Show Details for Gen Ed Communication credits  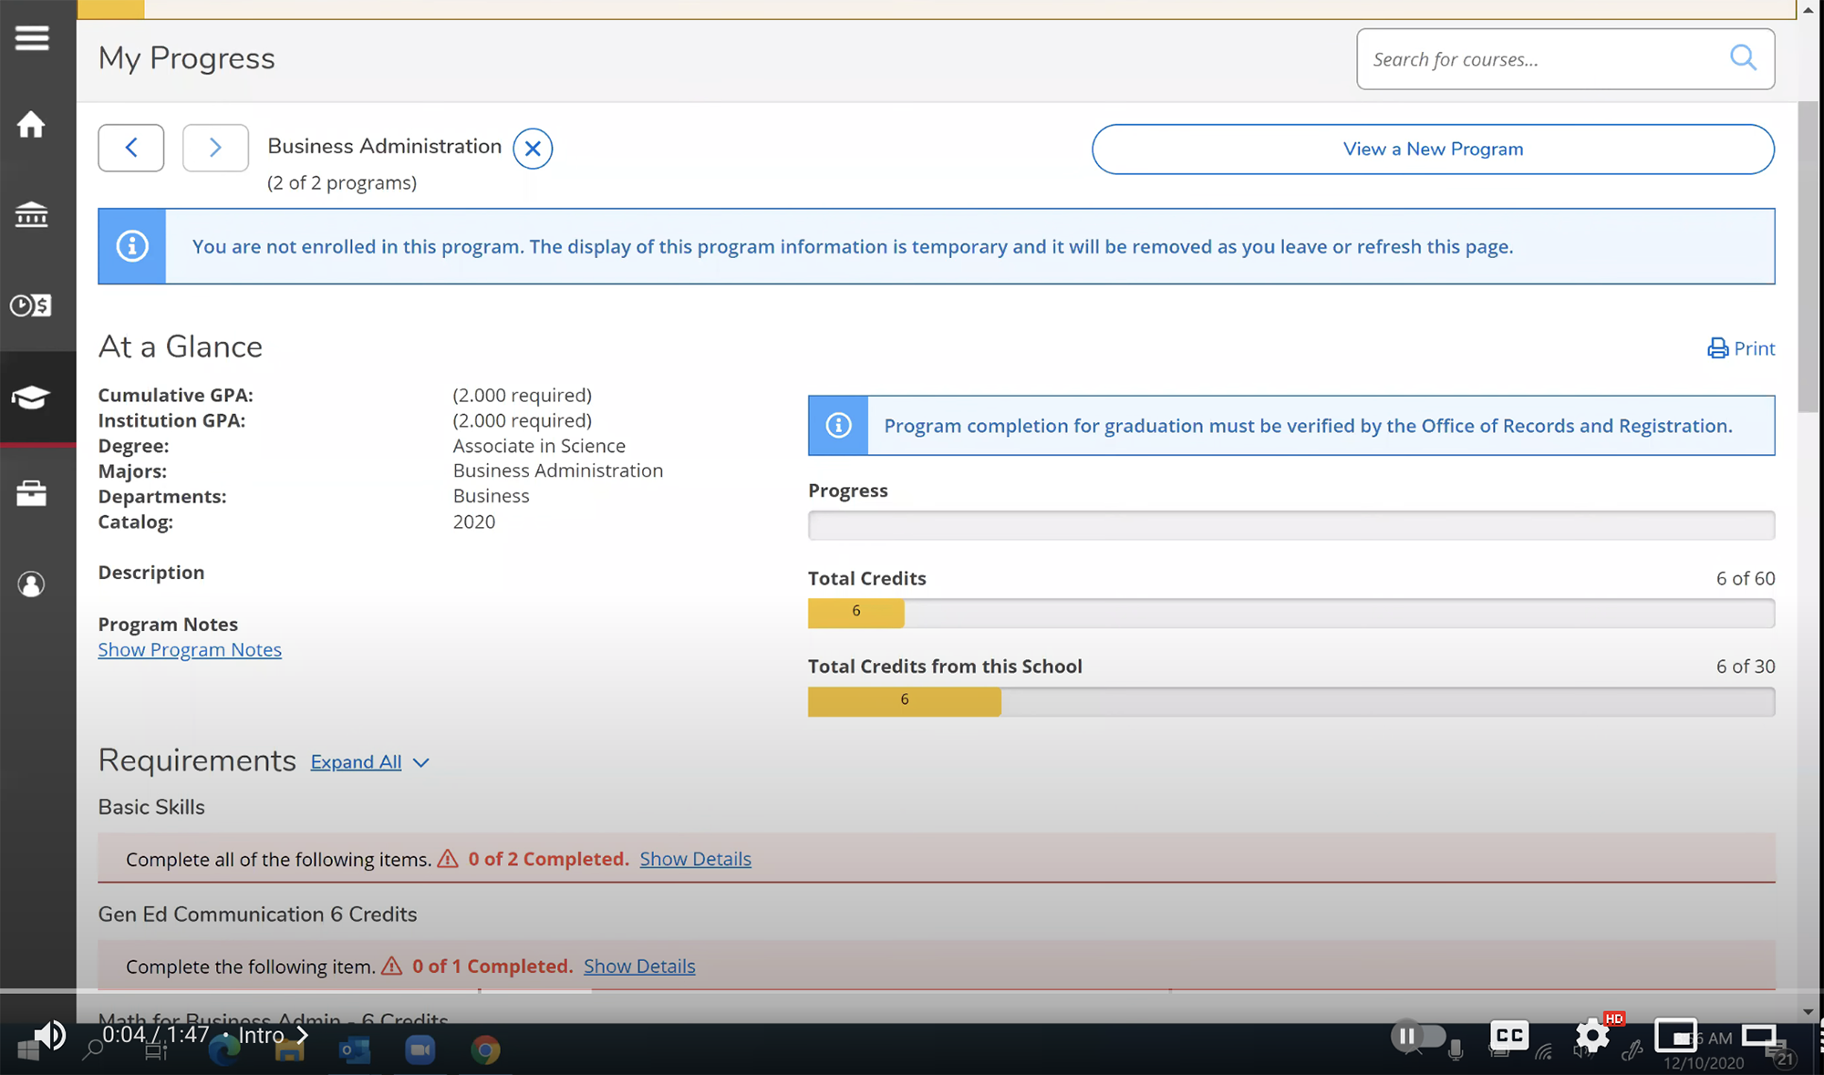(x=640, y=965)
